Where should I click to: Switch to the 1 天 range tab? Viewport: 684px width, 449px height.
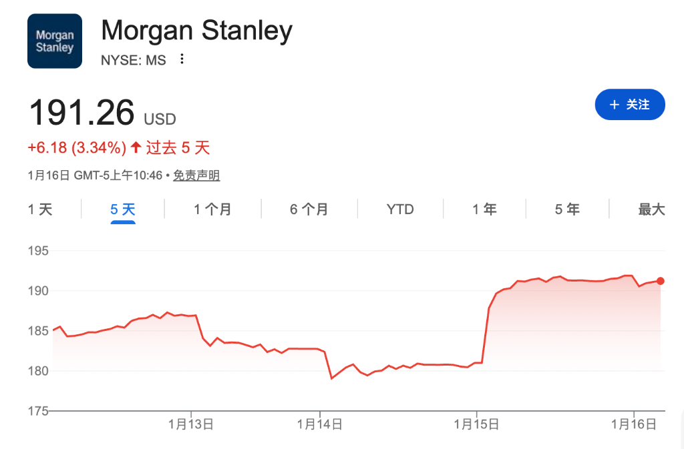pyautogui.click(x=40, y=209)
